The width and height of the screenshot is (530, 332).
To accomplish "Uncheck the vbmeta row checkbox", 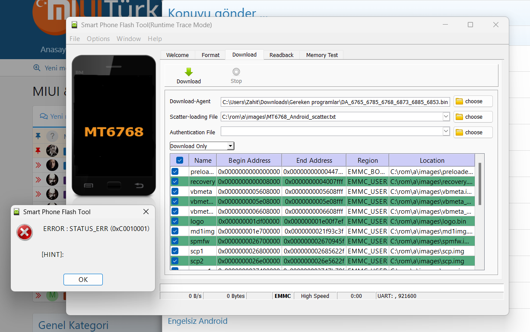I will pyautogui.click(x=175, y=191).
